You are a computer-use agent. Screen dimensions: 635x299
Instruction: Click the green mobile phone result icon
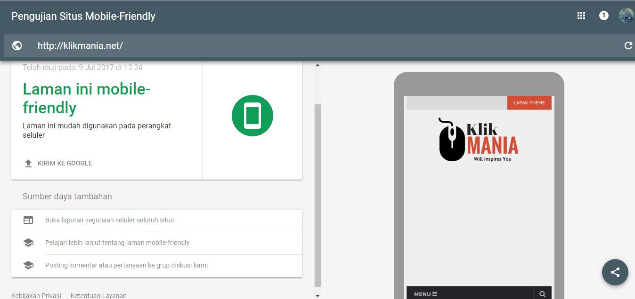[252, 116]
